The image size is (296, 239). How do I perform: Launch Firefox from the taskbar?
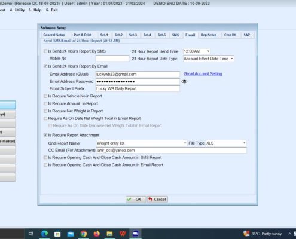[x=97, y=234]
